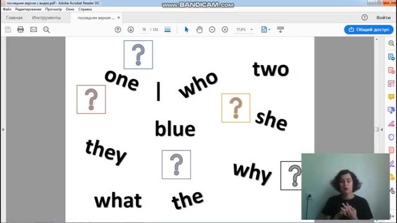Click the search tools magnifier in right pane
The image size is (397, 223).
click(x=391, y=43)
